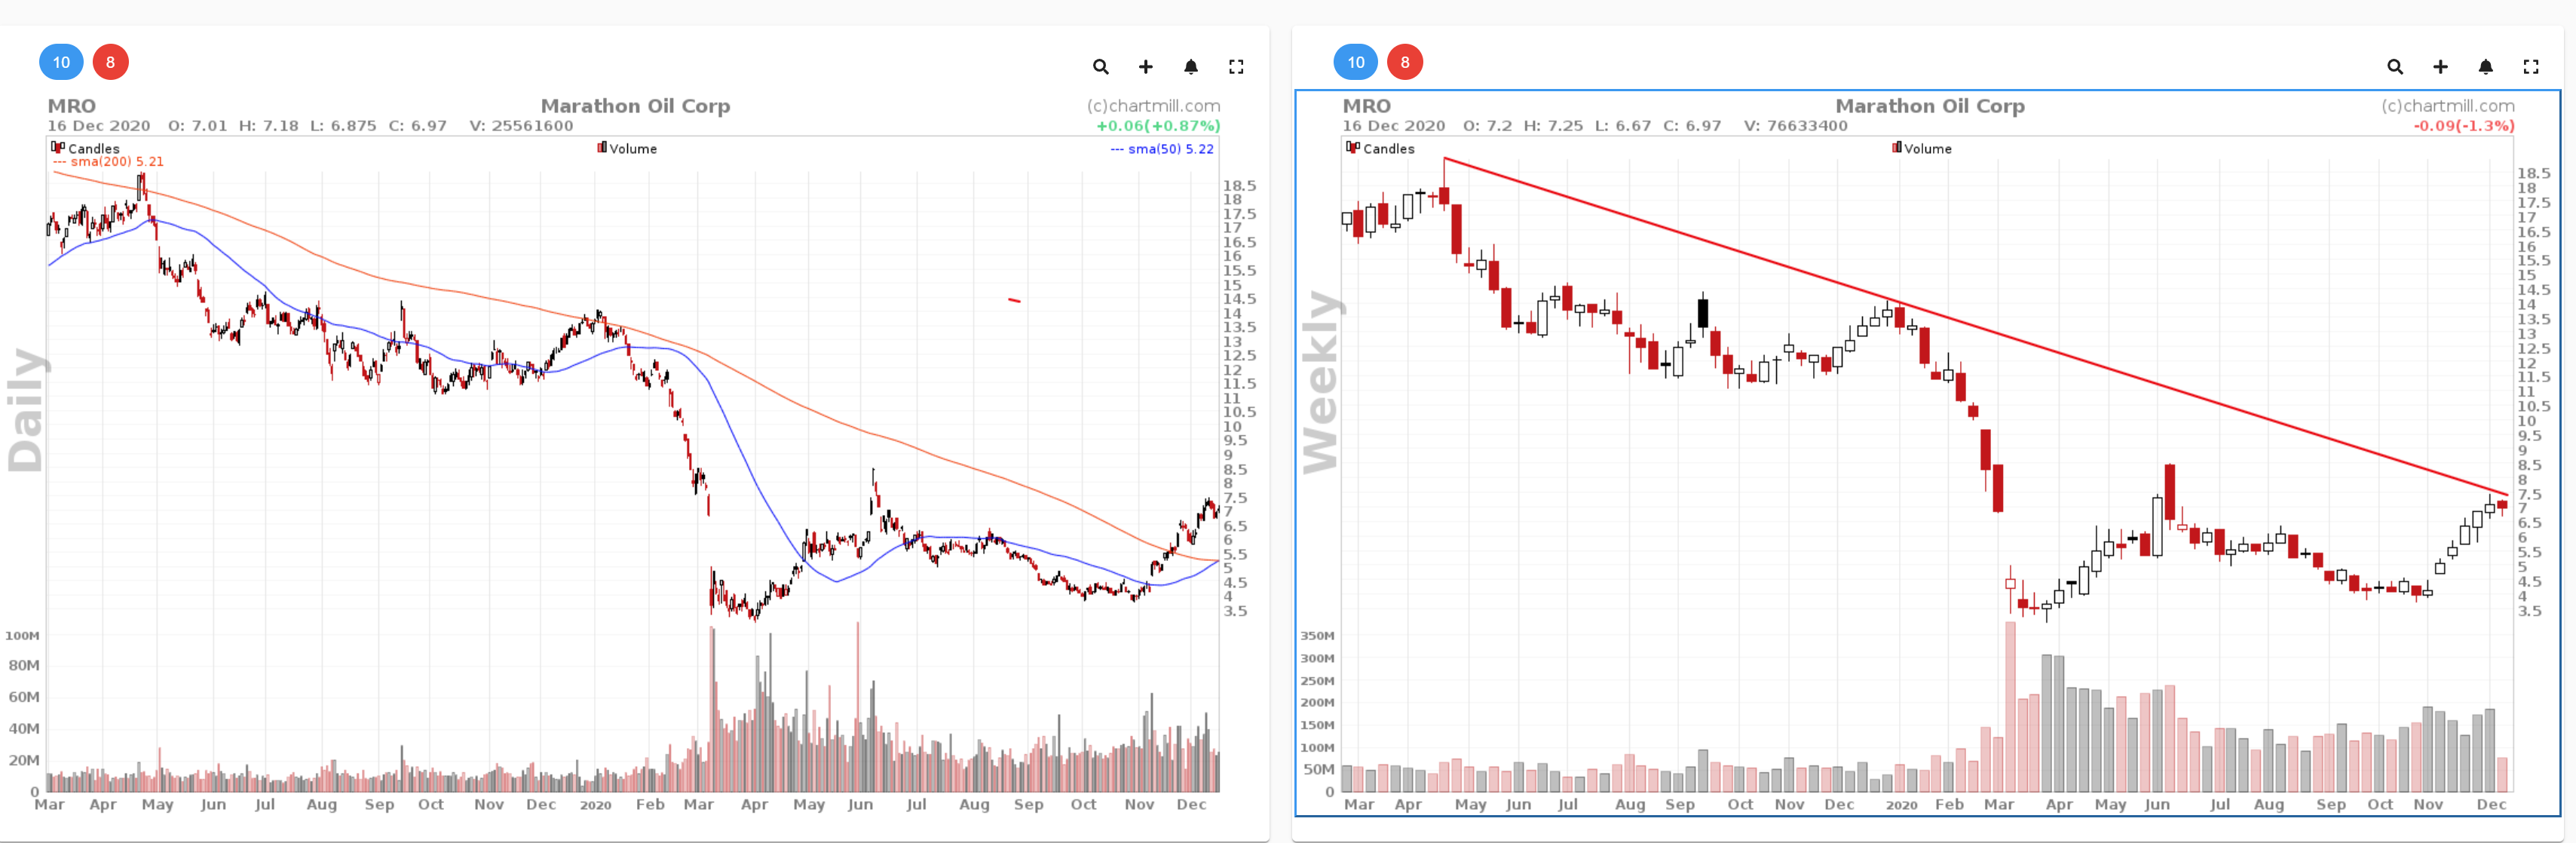2576x843 pixels.
Task: Click the Volume legend on daily chart
Action: pos(627,148)
